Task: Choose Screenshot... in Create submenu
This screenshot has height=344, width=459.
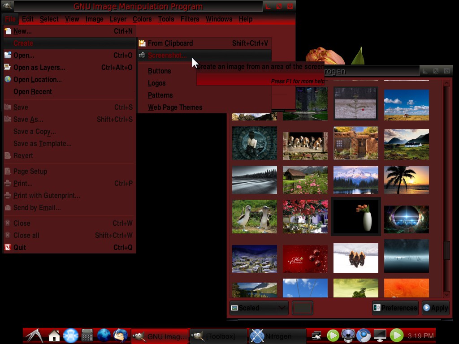Action: click(204, 55)
